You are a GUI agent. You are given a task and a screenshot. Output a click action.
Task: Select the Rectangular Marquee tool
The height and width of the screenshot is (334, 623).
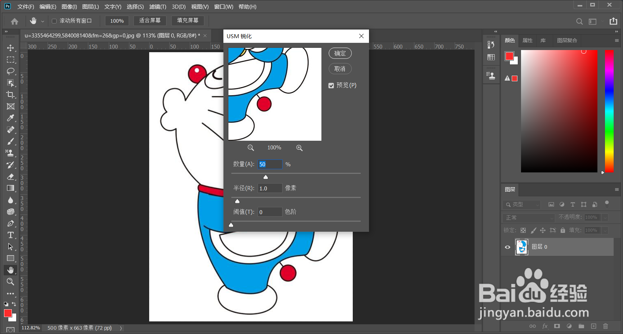[10, 59]
